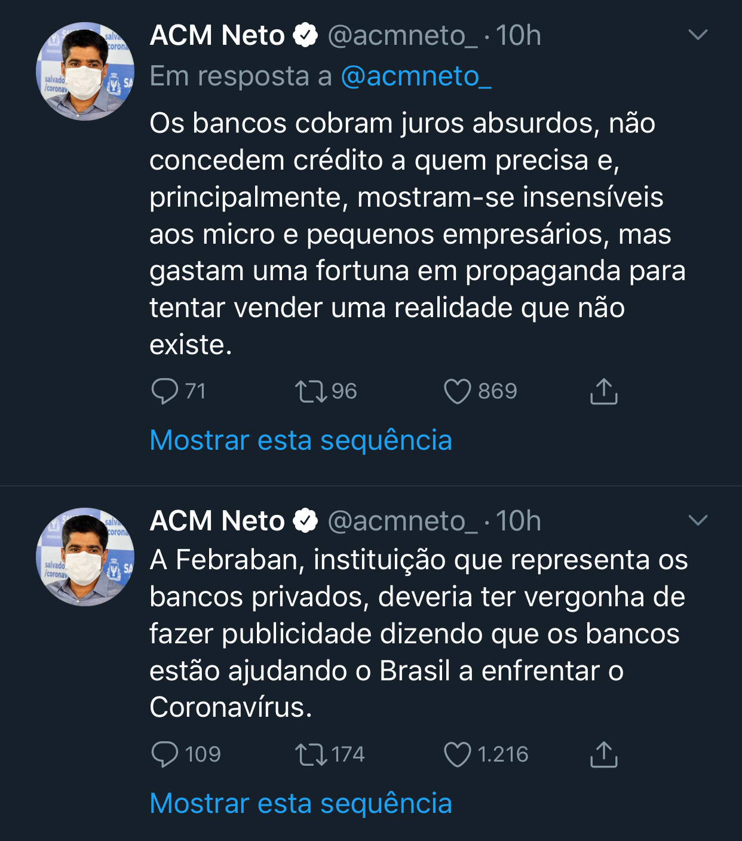742x841 pixels.
Task: Tap ACM Neto's avatar on Febraban tweet
Action: 85,557
